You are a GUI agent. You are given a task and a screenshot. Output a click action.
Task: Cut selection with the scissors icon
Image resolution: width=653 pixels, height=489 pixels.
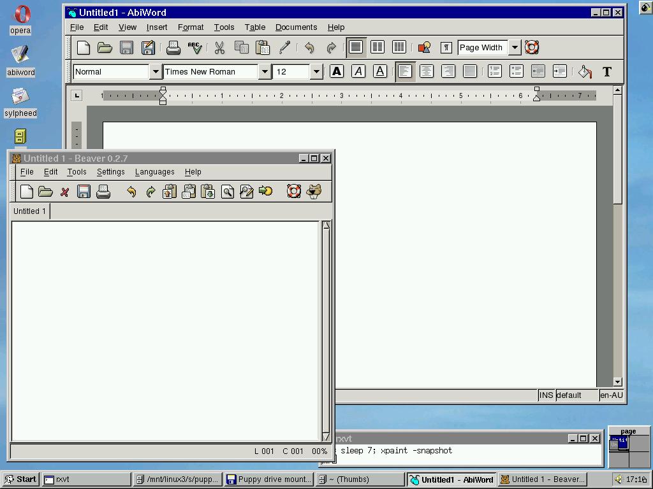219,47
